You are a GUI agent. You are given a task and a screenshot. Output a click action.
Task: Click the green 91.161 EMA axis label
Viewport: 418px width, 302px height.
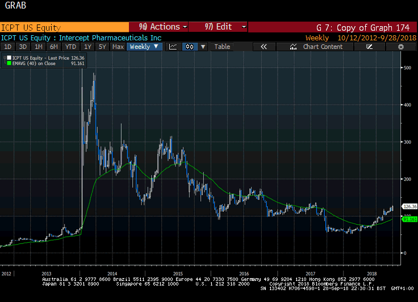click(x=409, y=219)
